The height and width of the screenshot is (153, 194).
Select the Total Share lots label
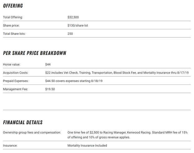[x=14, y=34]
